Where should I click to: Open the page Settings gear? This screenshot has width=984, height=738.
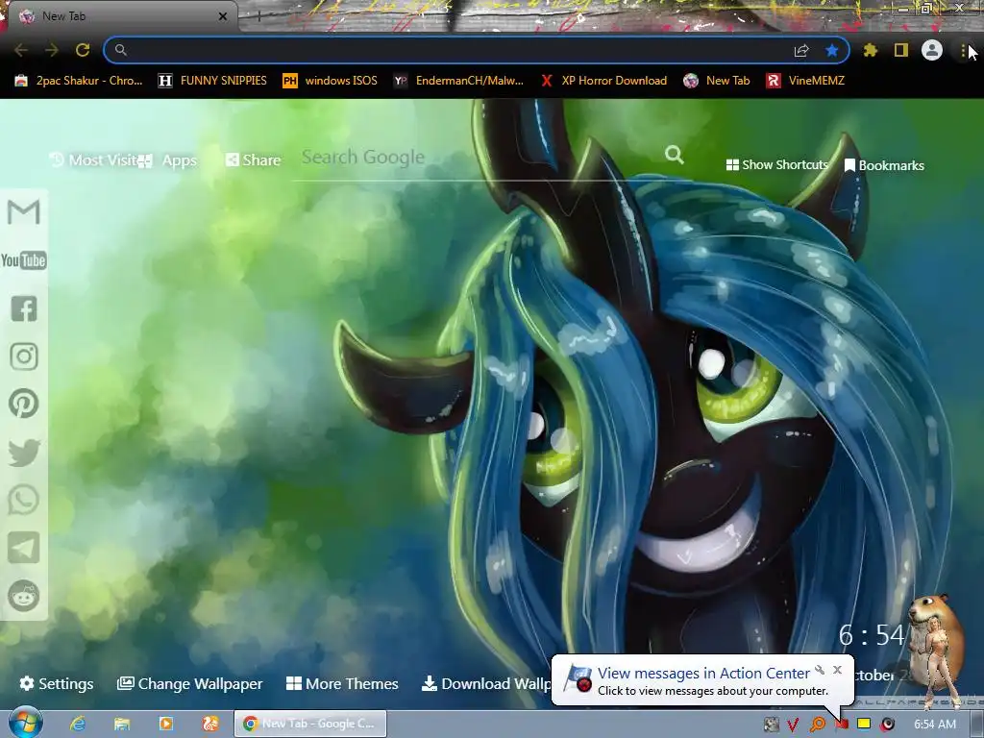pyautogui.click(x=57, y=683)
